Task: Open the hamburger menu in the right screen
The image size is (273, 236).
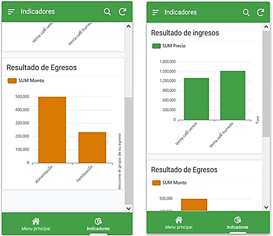Action: click(x=155, y=12)
